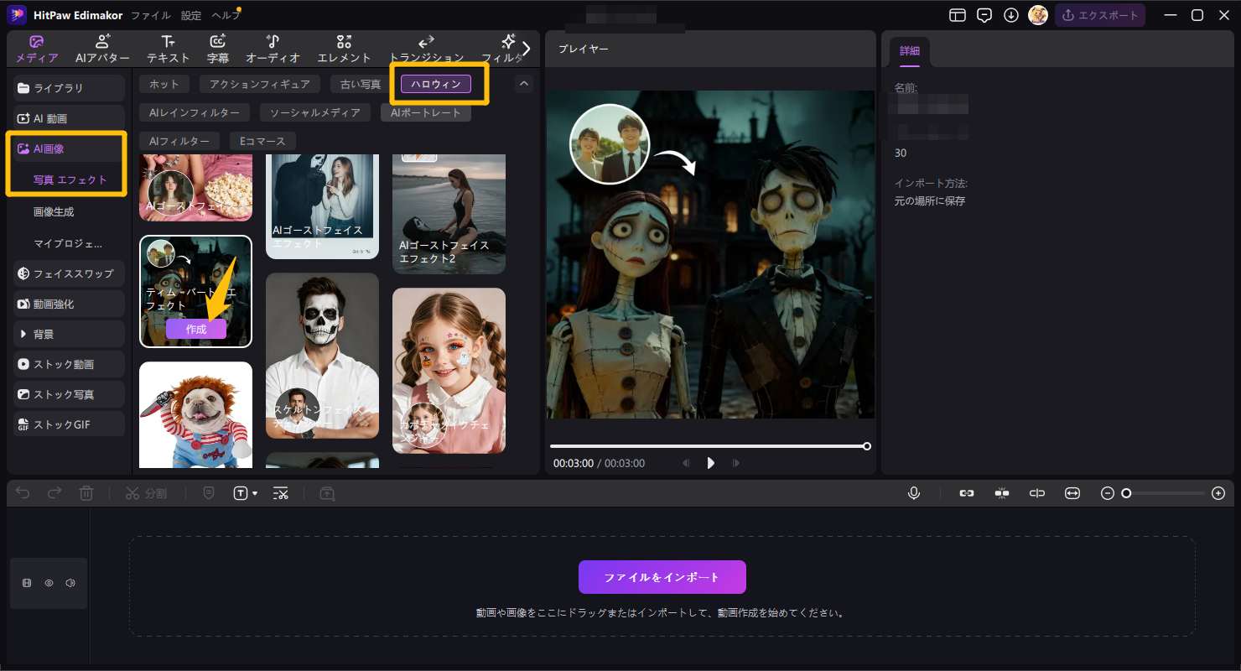This screenshot has width=1241, height=671.
Task: Click the download center icon
Action: [1011, 15]
